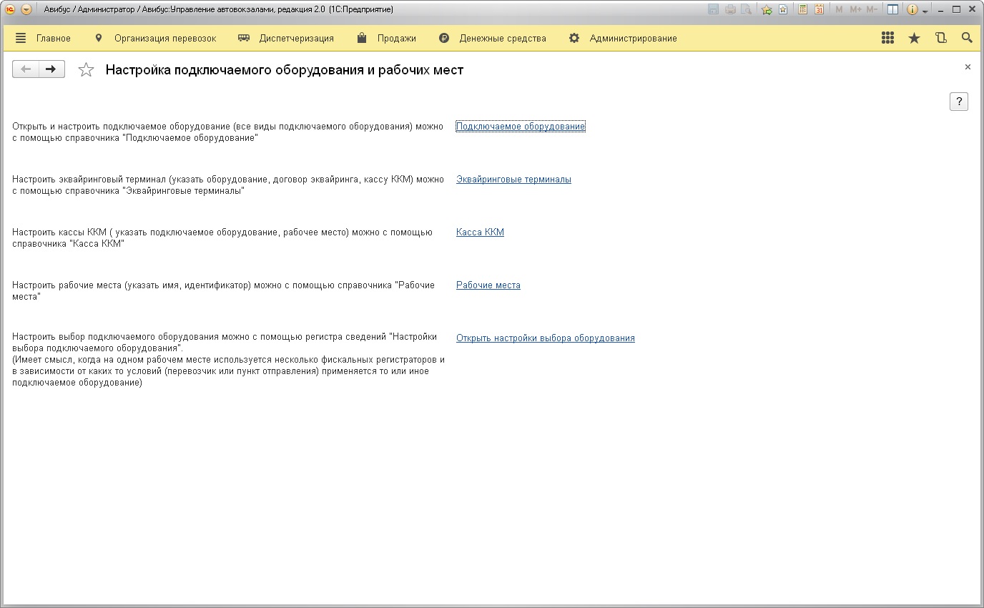Open the Главное section menu
The height and width of the screenshot is (608, 984).
point(43,39)
